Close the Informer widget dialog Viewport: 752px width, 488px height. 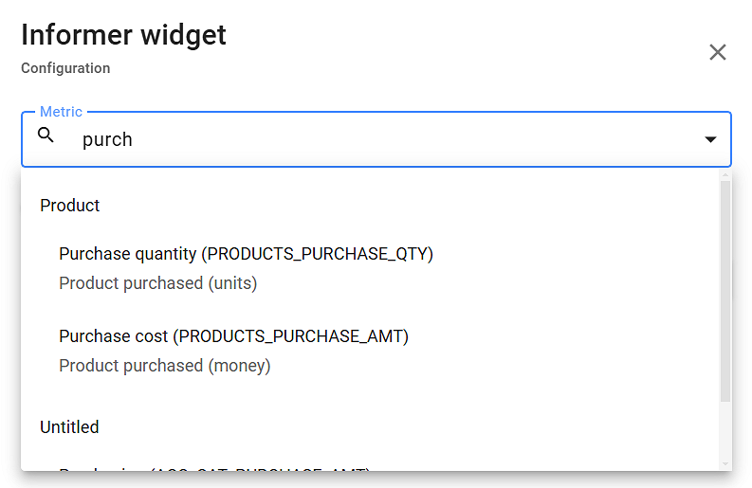718,52
